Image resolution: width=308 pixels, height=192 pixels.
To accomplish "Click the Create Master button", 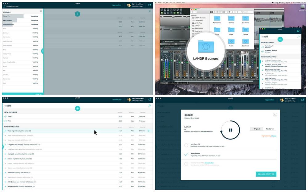I will pos(266,174).
